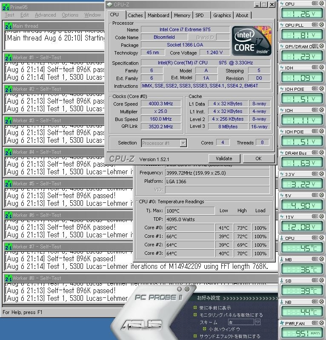The width and height of the screenshot is (326, 340).
Task: Open settings icon on PWR_FAN panel
Action: click(x=315, y=323)
